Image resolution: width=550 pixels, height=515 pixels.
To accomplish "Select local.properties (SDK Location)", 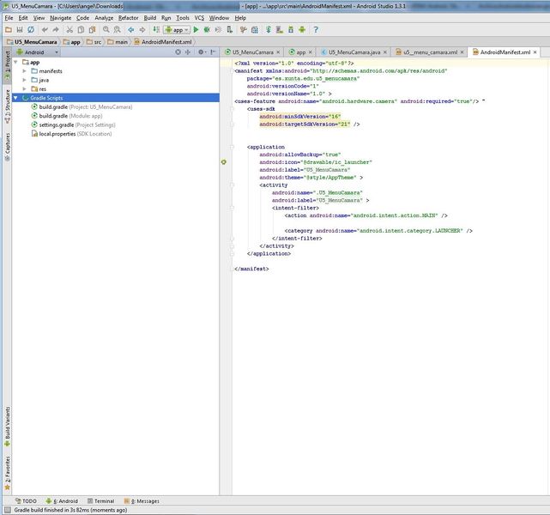I will tap(71, 134).
